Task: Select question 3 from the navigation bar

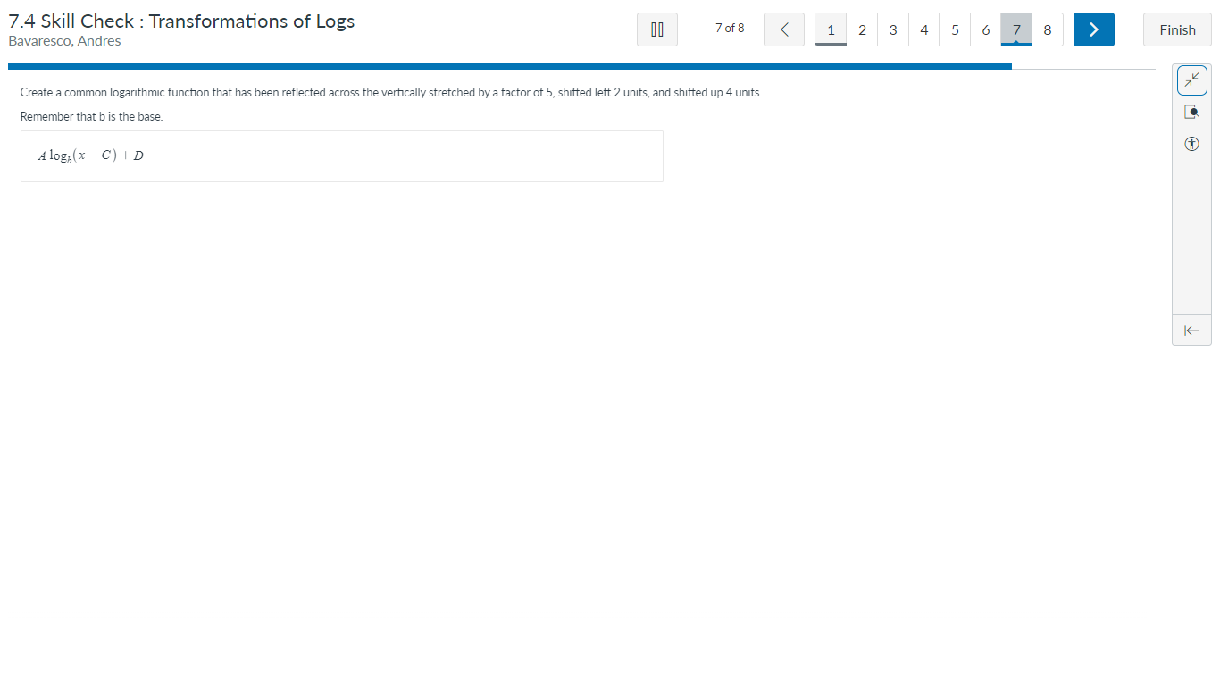Action: pyautogui.click(x=892, y=29)
